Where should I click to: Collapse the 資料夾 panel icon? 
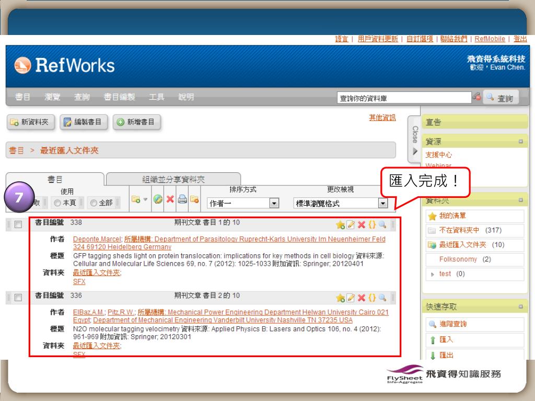pos(520,200)
